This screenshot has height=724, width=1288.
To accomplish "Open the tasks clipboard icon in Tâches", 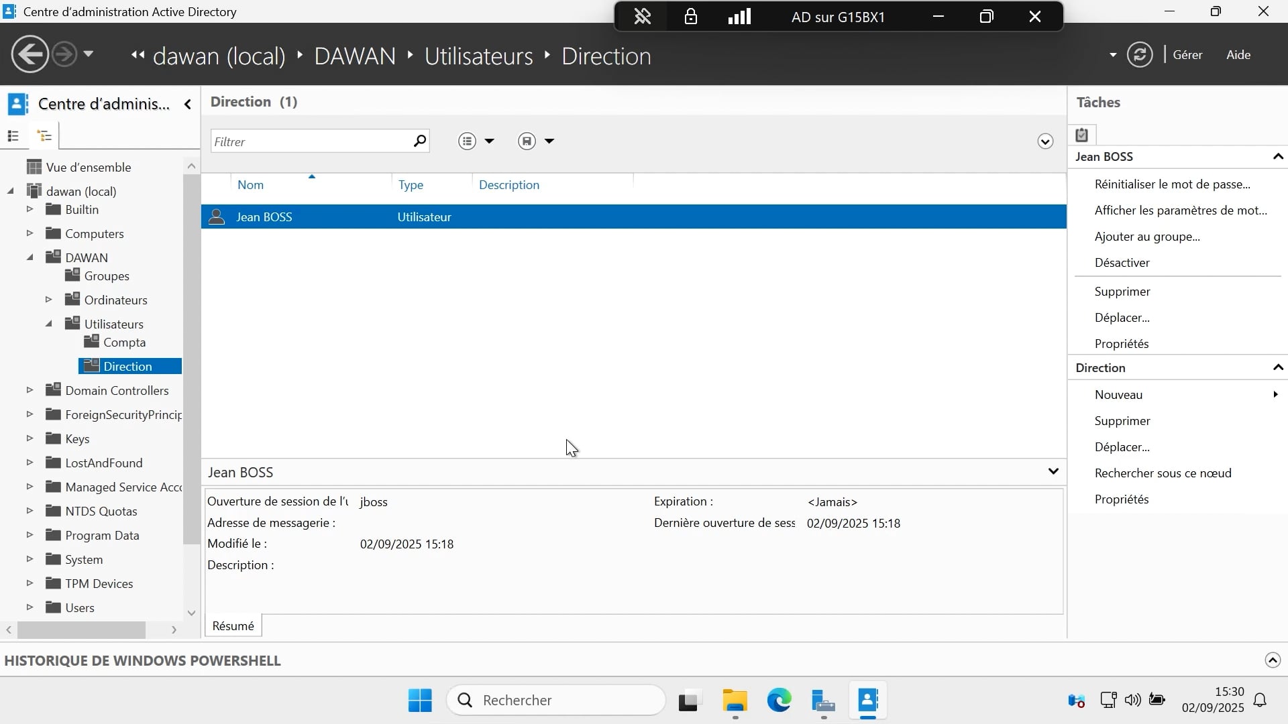I will (1081, 135).
